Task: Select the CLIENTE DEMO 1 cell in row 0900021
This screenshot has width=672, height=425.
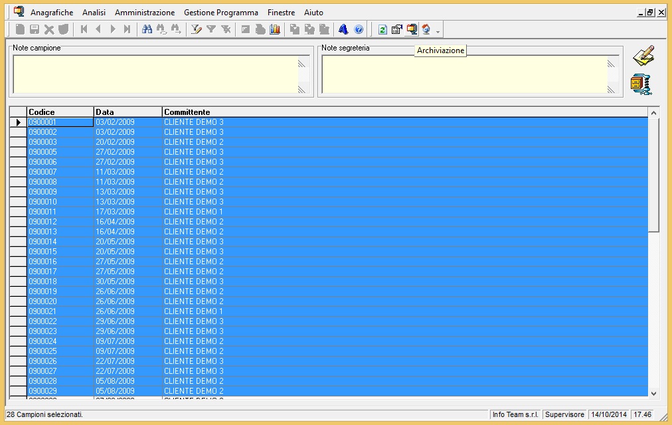Action: pyautogui.click(x=405, y=311)
